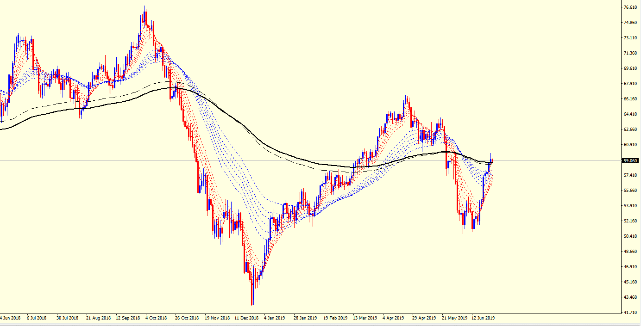Viewport: 641px width, 326px height.
Task: Click the 74.860 price axis label
Action: coord(631,23)
